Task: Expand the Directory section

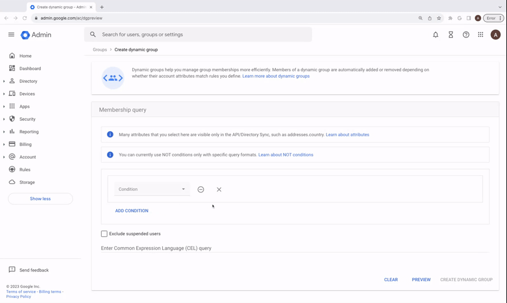Action: coord(4,81)
